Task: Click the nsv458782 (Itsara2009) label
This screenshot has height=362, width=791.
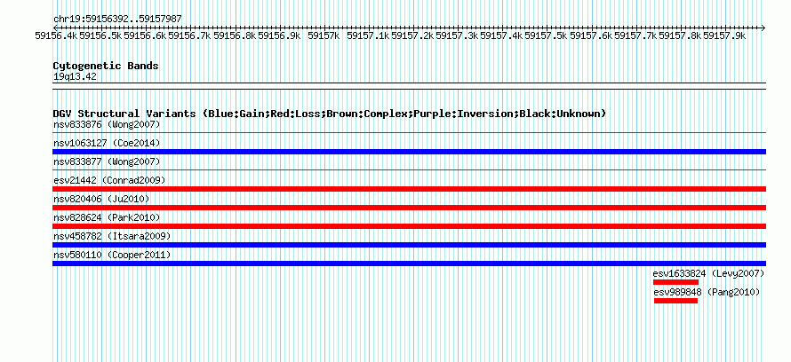Action: click(x=112, y=236)
